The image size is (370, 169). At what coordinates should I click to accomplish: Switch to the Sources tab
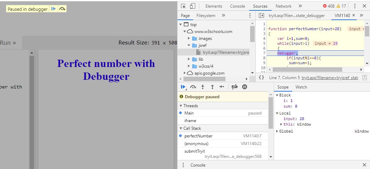[260, 6]
